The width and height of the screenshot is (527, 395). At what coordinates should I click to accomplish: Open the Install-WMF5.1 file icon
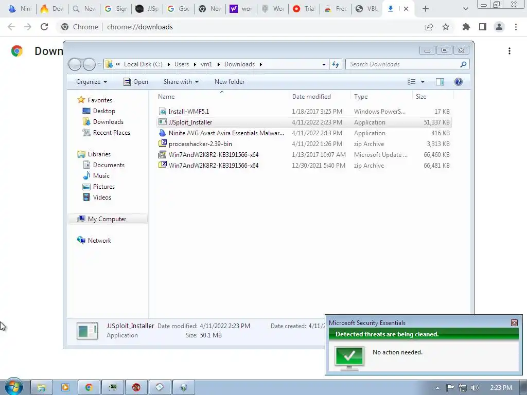[x=162, y=112]
